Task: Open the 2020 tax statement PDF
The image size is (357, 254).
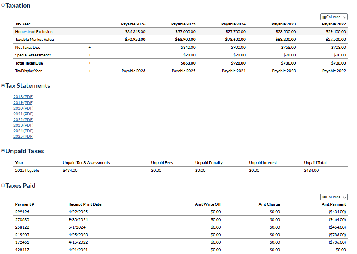Action: (x=23, y=108)
